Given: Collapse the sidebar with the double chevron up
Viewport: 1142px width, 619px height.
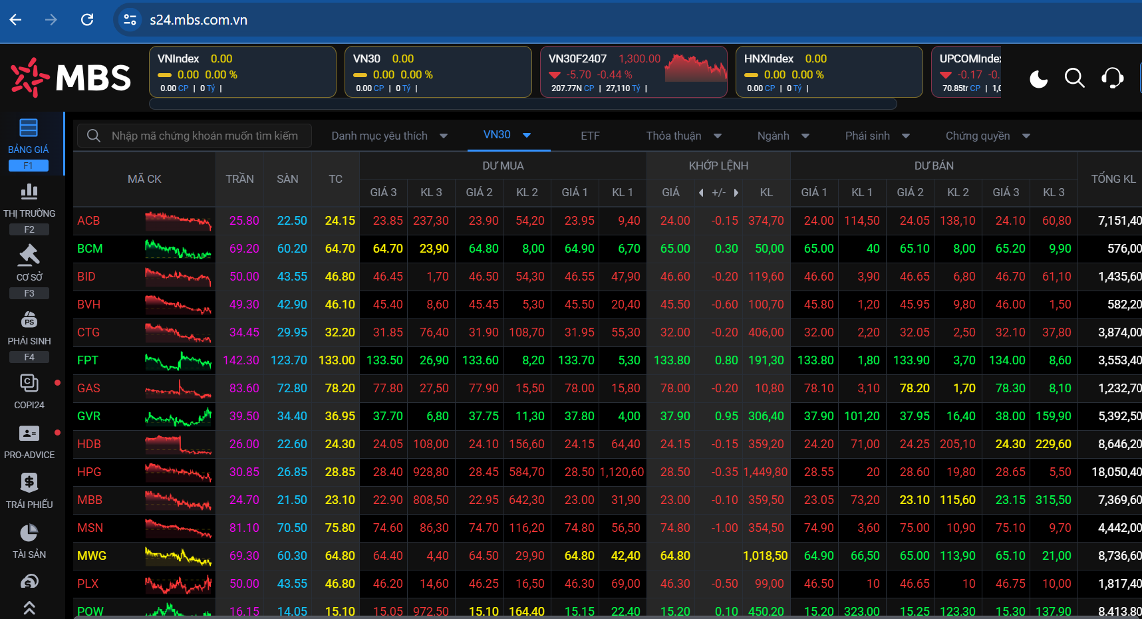Looking at the screenshot, I should pyautogui.click(x=29, y=608).
